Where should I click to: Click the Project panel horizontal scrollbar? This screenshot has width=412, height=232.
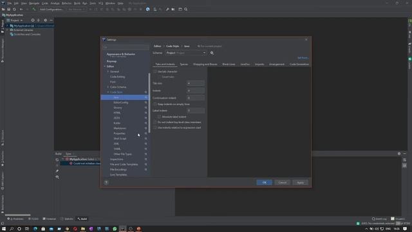pyautogui.click(x=17, y=215)
